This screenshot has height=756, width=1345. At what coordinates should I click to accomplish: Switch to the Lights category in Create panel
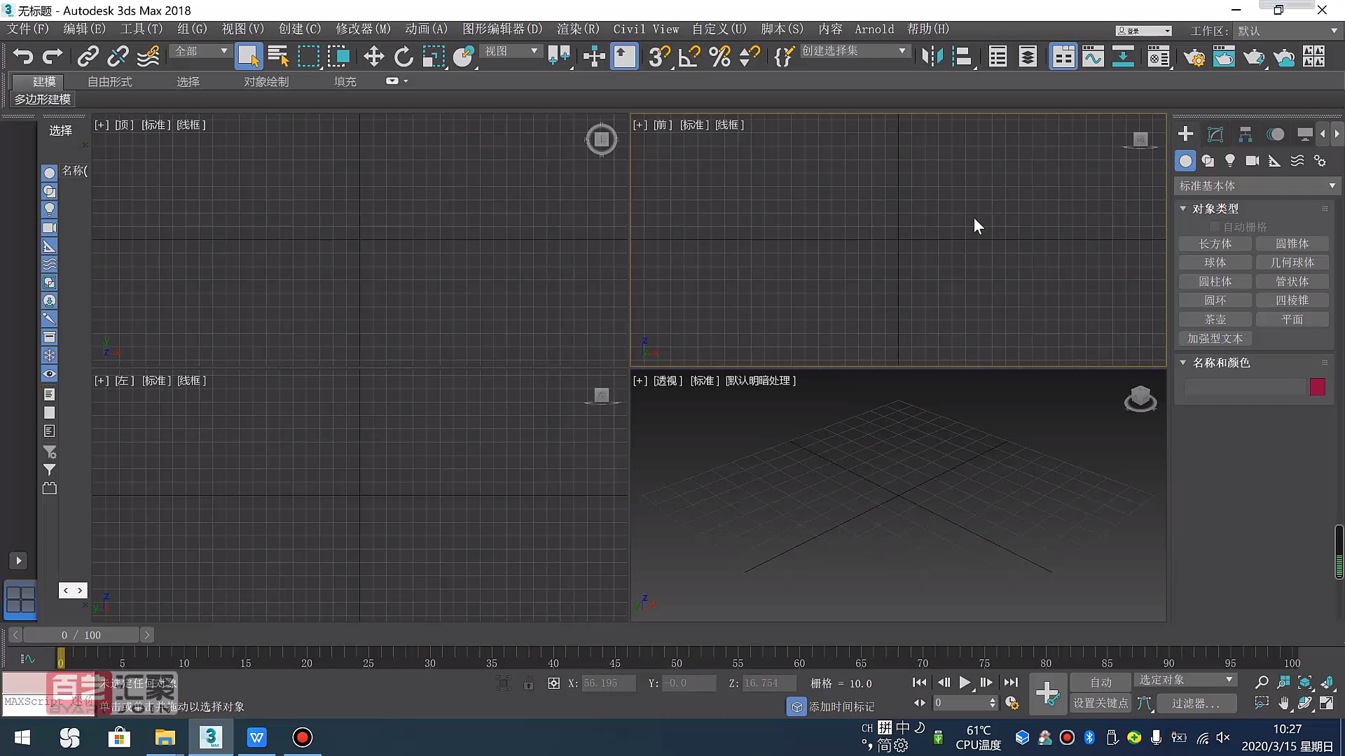[1231, 160]
